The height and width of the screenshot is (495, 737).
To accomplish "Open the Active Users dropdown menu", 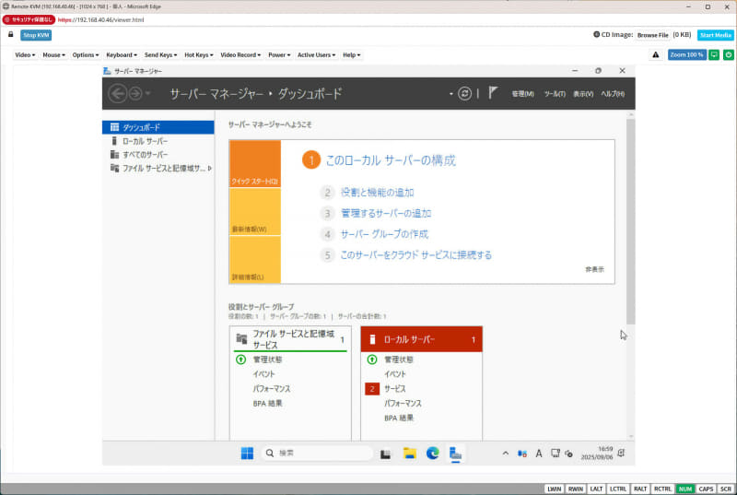I will 316,55.
